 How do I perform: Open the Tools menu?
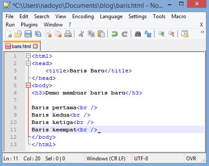point(159,16)
